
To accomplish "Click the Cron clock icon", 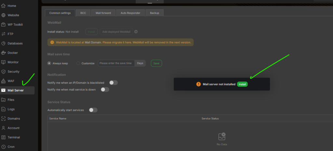I will point(4,147).
